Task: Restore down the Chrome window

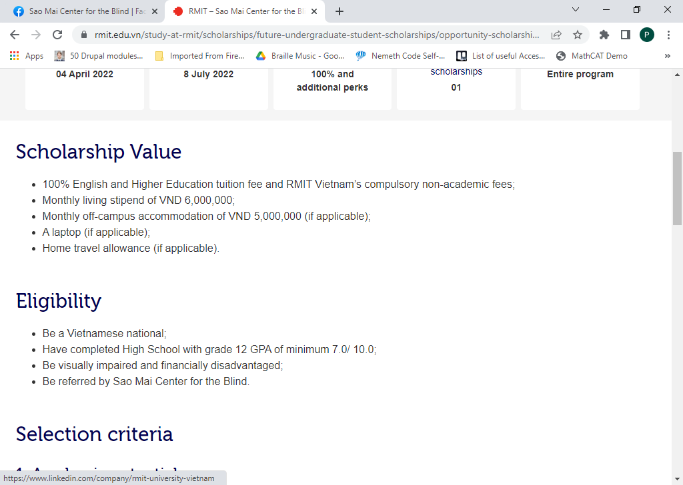Action: [x=637, y=9]
